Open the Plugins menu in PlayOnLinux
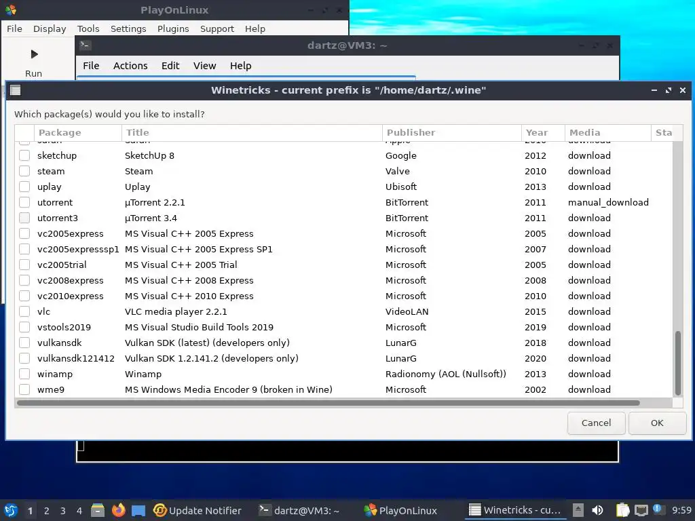This screenshot has height=521, width=695. 173,28
